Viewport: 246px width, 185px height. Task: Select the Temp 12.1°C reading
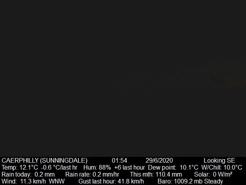pos(20,168)
